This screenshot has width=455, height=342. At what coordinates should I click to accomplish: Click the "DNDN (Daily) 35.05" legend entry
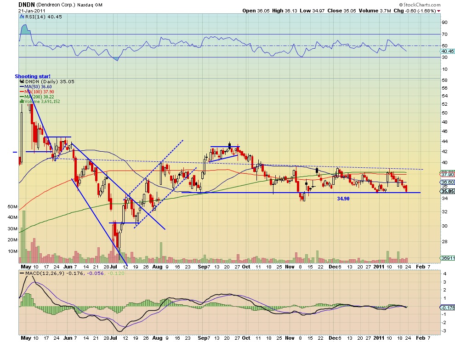point(50,81)
